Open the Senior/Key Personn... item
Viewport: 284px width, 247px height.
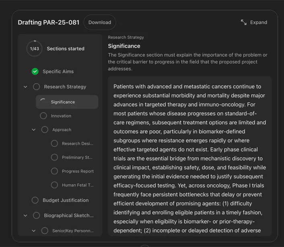(x=73, y=231)
